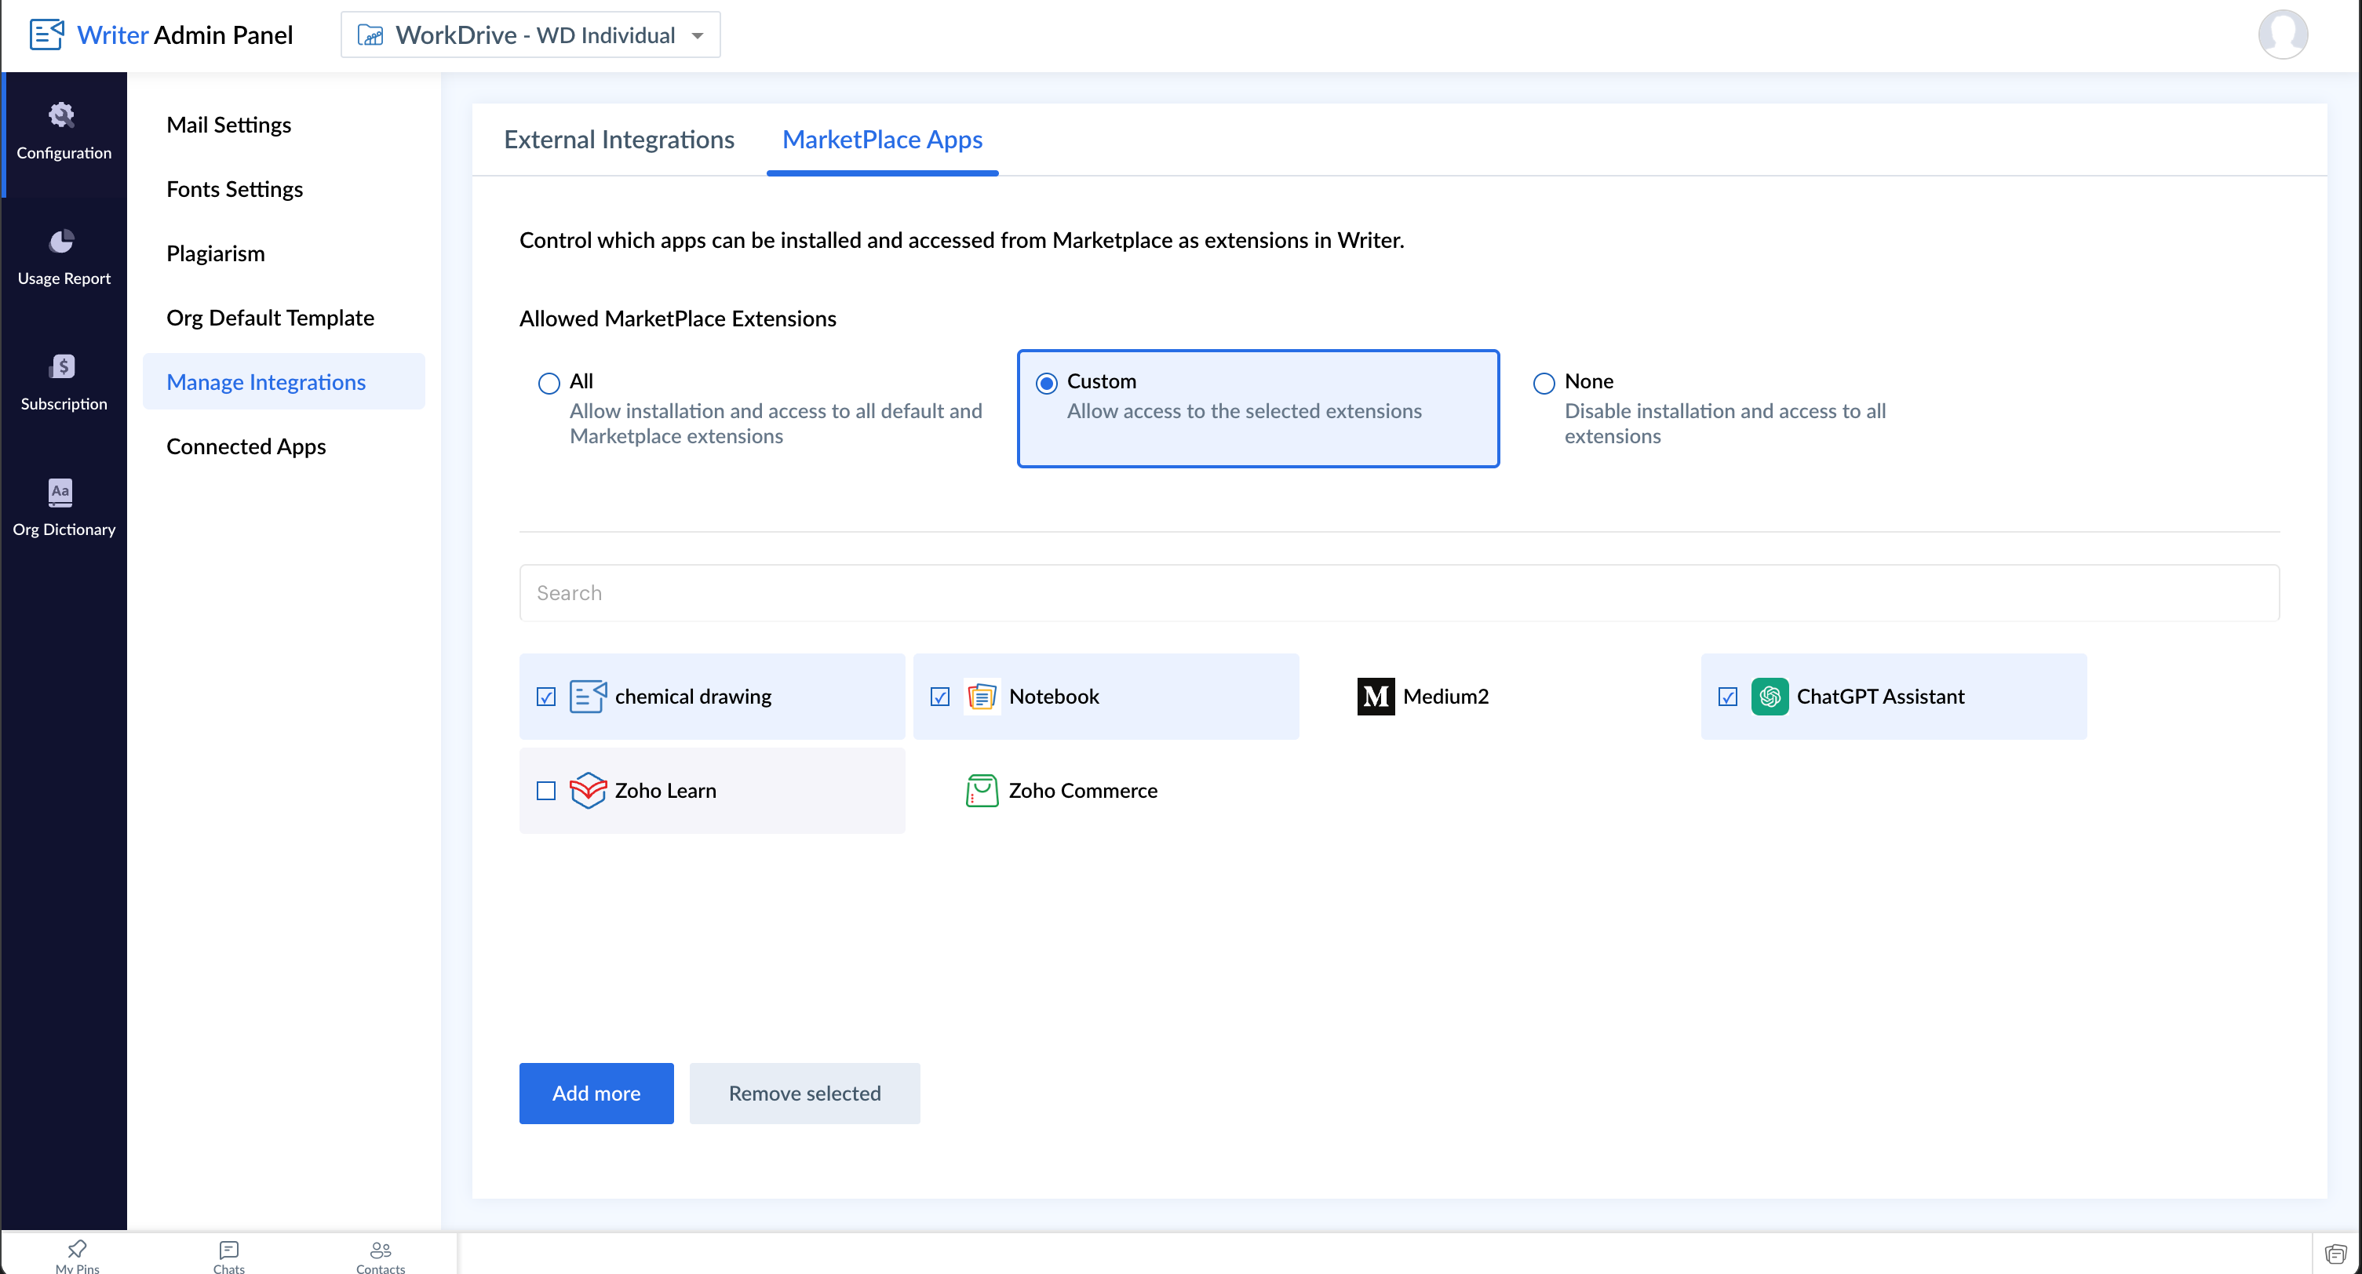Click the Remove selected button

[x=804, y=1094]
